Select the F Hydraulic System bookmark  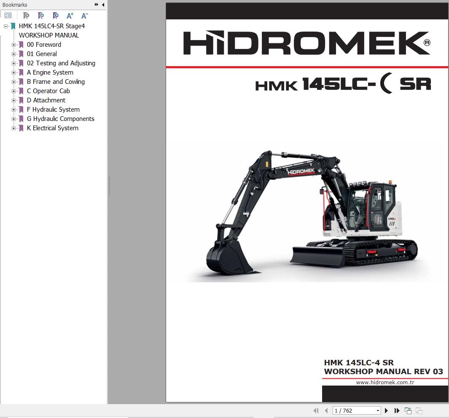pyautogui.click(x=53, y=109)
